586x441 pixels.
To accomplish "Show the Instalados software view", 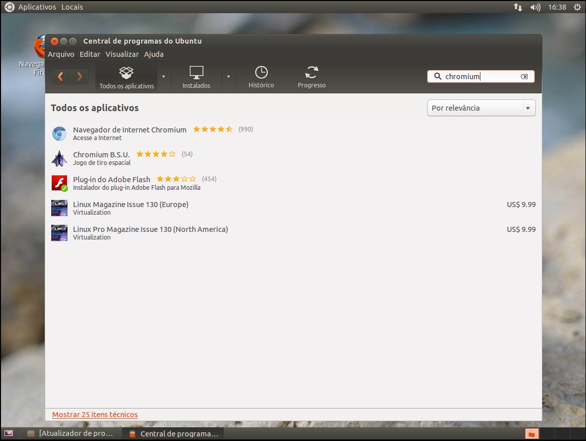I will [x=196, y=78].
